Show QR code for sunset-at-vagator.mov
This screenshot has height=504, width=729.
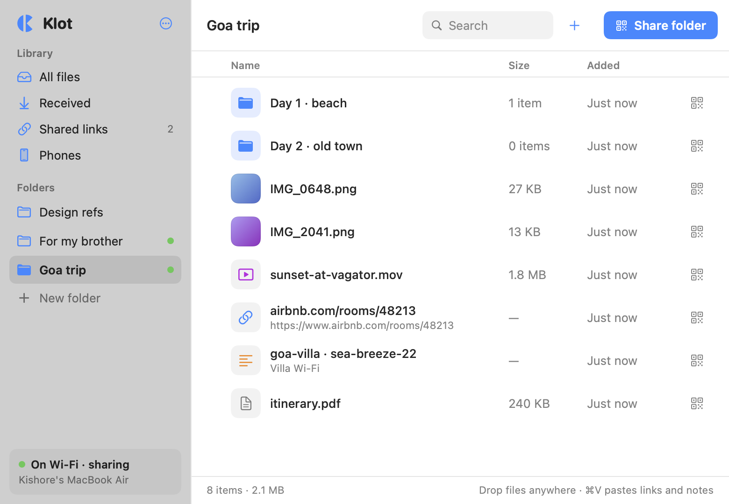click(697, 274)
